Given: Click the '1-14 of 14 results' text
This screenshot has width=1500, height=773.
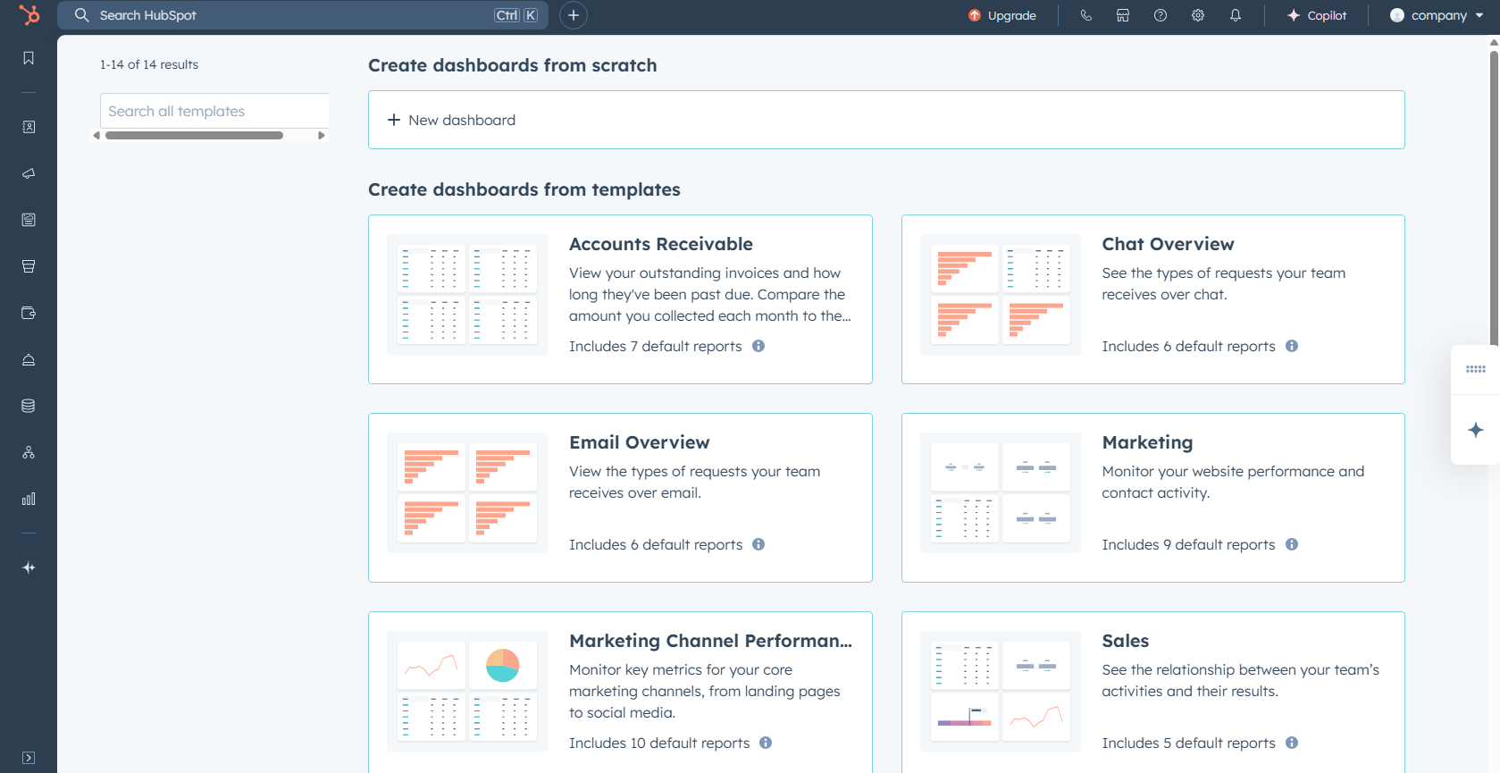Looking at the screenshot, I should (x=149, y=64).
